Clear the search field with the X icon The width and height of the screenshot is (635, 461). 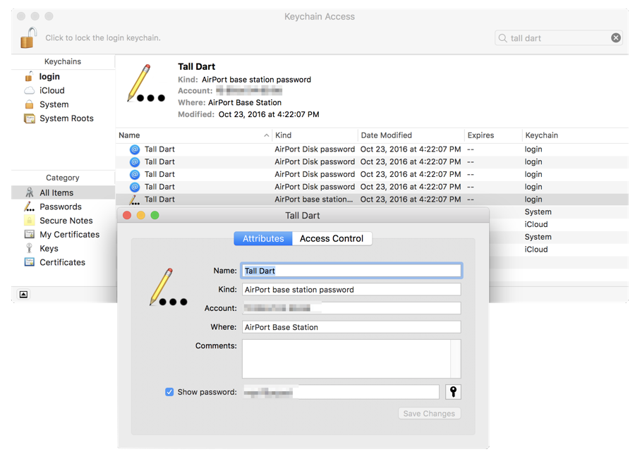[615, 38]
